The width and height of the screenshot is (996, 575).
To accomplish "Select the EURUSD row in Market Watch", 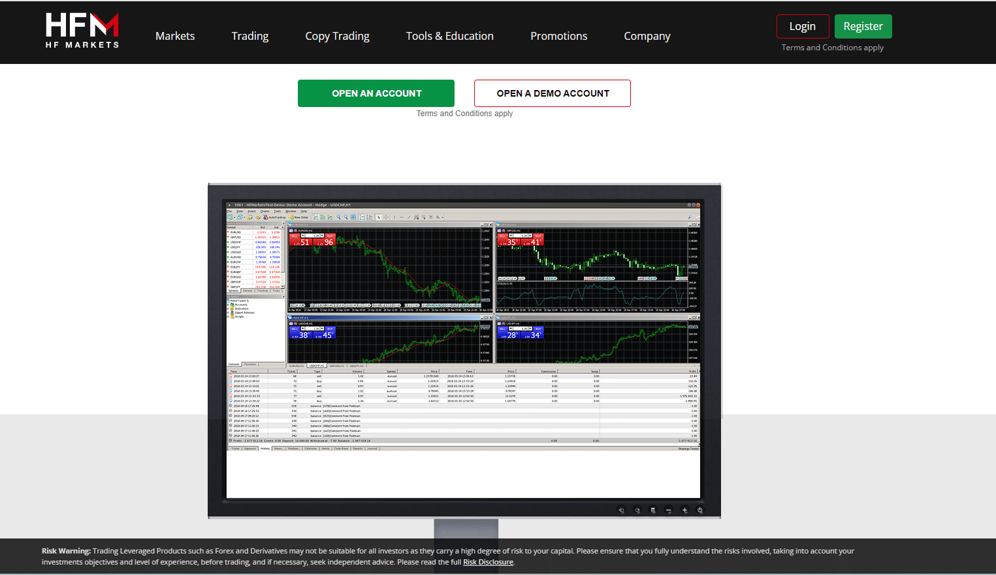I will [x=254, y=232].
